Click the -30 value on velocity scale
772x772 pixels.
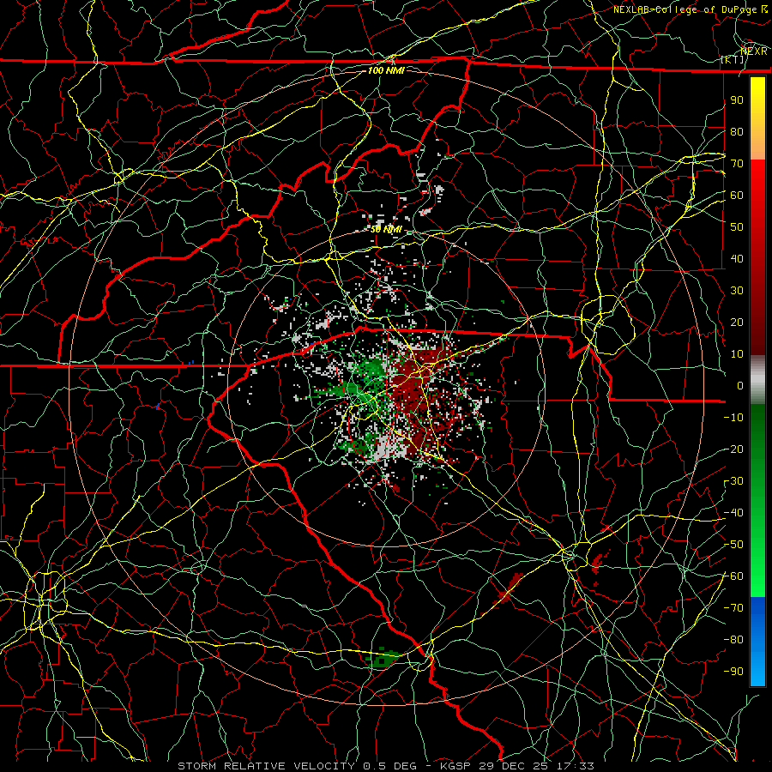733,481
